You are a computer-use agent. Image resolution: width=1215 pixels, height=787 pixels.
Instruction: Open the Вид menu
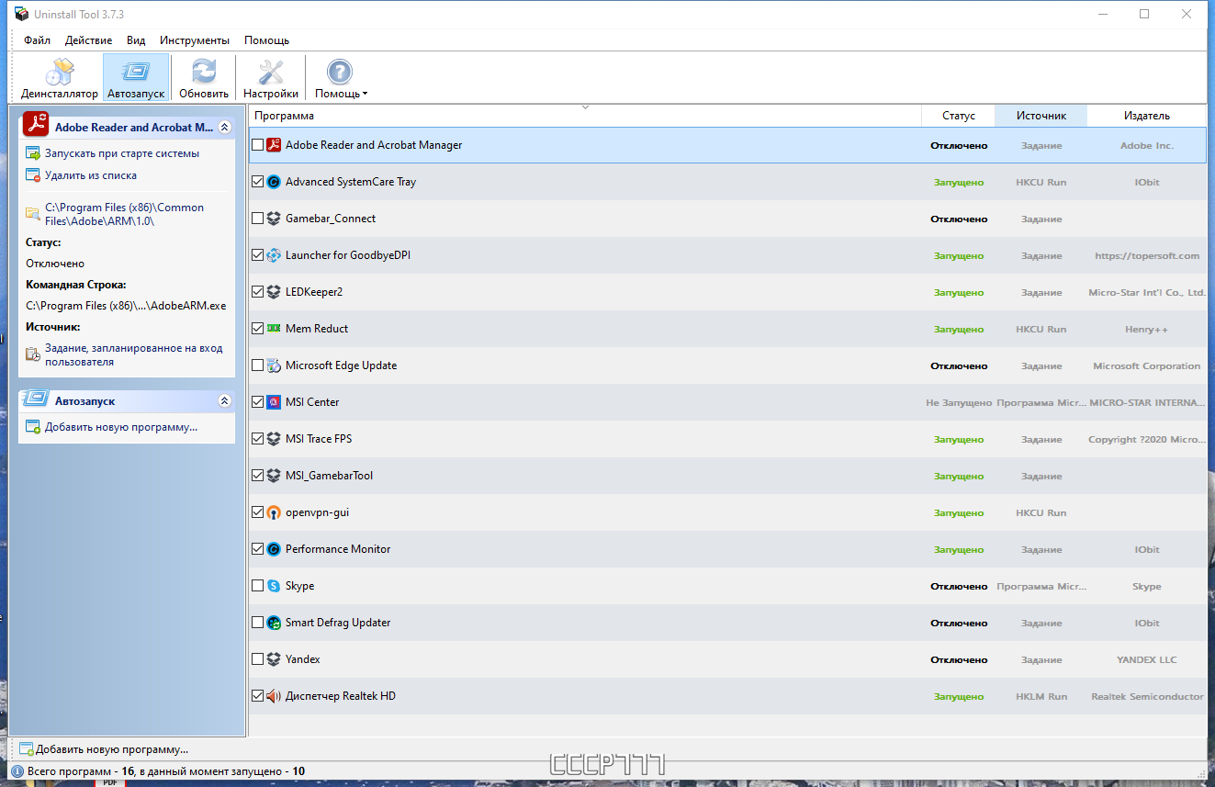pyautogui.click(x=136, y=40)
